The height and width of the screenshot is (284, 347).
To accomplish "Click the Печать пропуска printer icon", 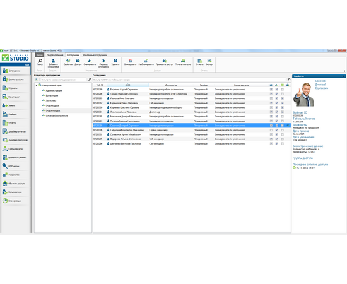I will coord(183,62).
